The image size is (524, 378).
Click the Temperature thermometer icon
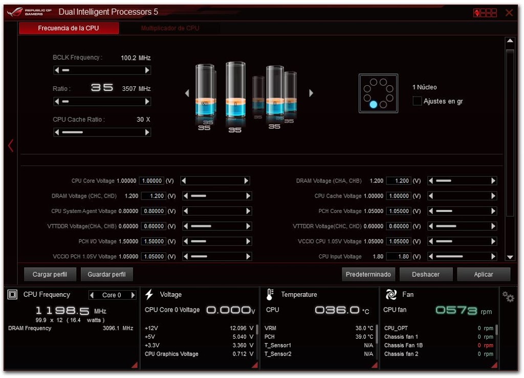(x=270, y=295)
